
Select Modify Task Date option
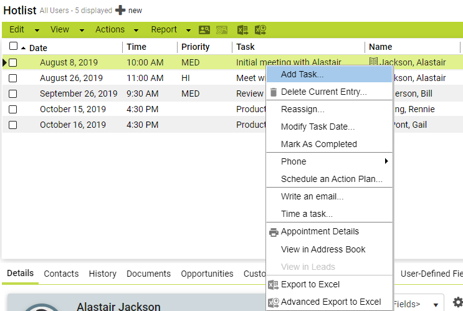point(329,127)
